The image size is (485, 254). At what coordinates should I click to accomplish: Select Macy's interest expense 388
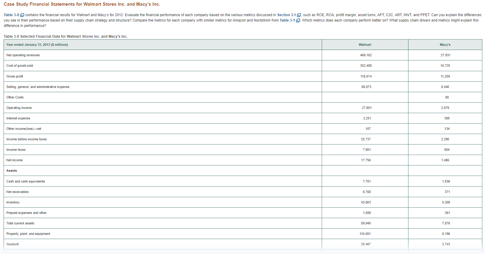pos(447,118)
